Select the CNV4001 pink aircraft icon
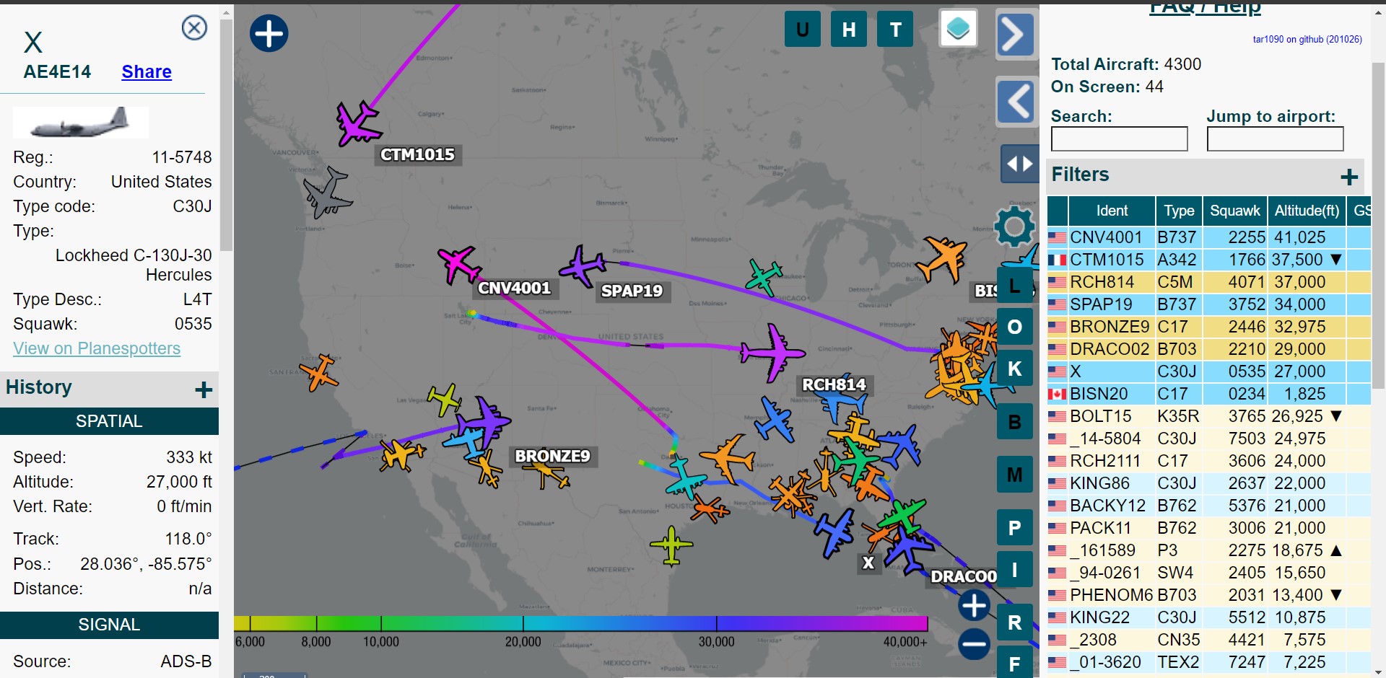 (x=458, y=264)
